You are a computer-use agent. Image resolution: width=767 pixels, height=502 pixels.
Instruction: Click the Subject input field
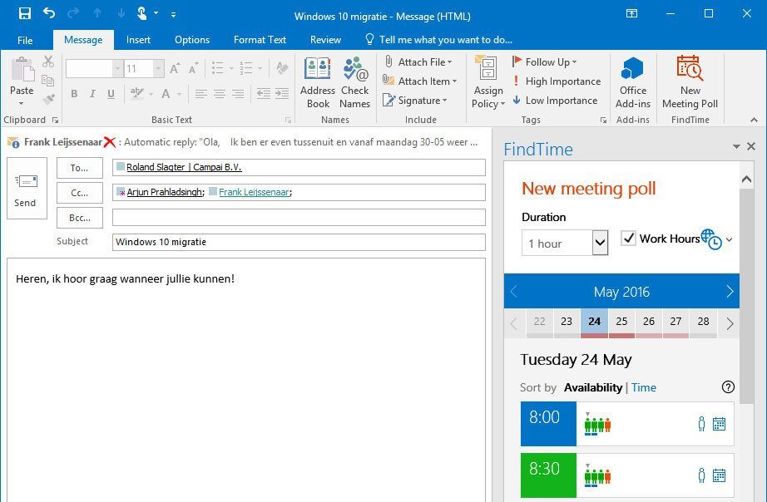pyautogui.click(x=299, y=242)
